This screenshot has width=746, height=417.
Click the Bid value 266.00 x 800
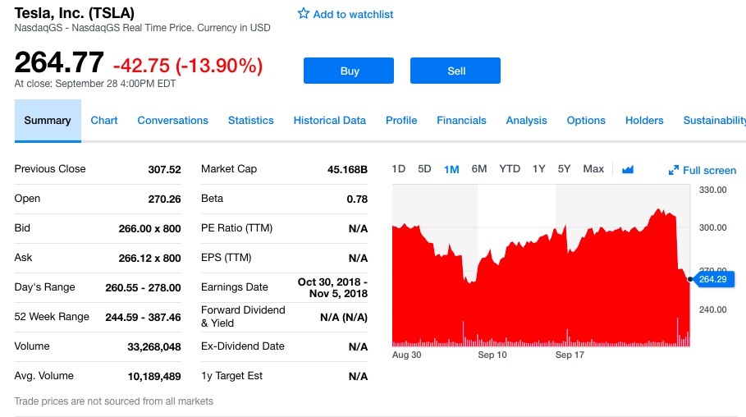(150, 228)
